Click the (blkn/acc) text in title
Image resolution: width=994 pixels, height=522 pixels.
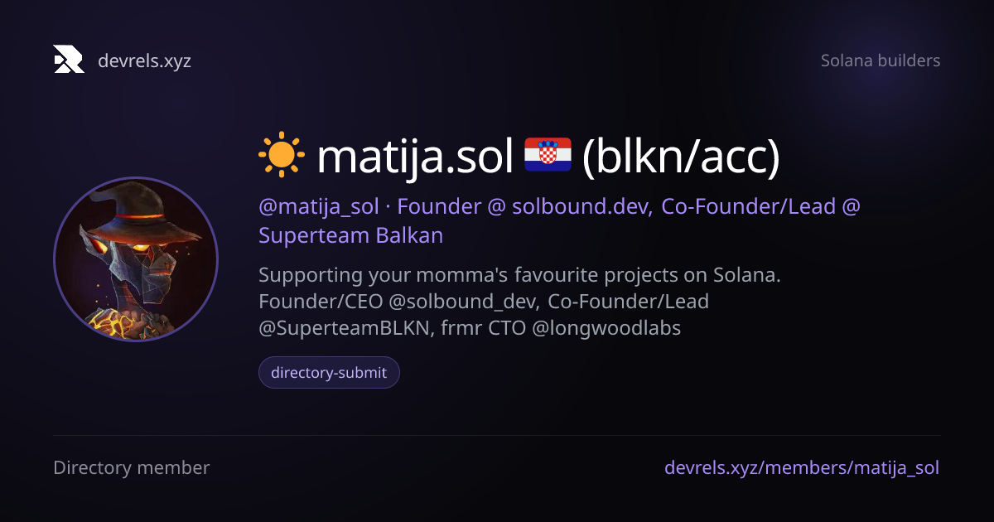pos(681,157)
